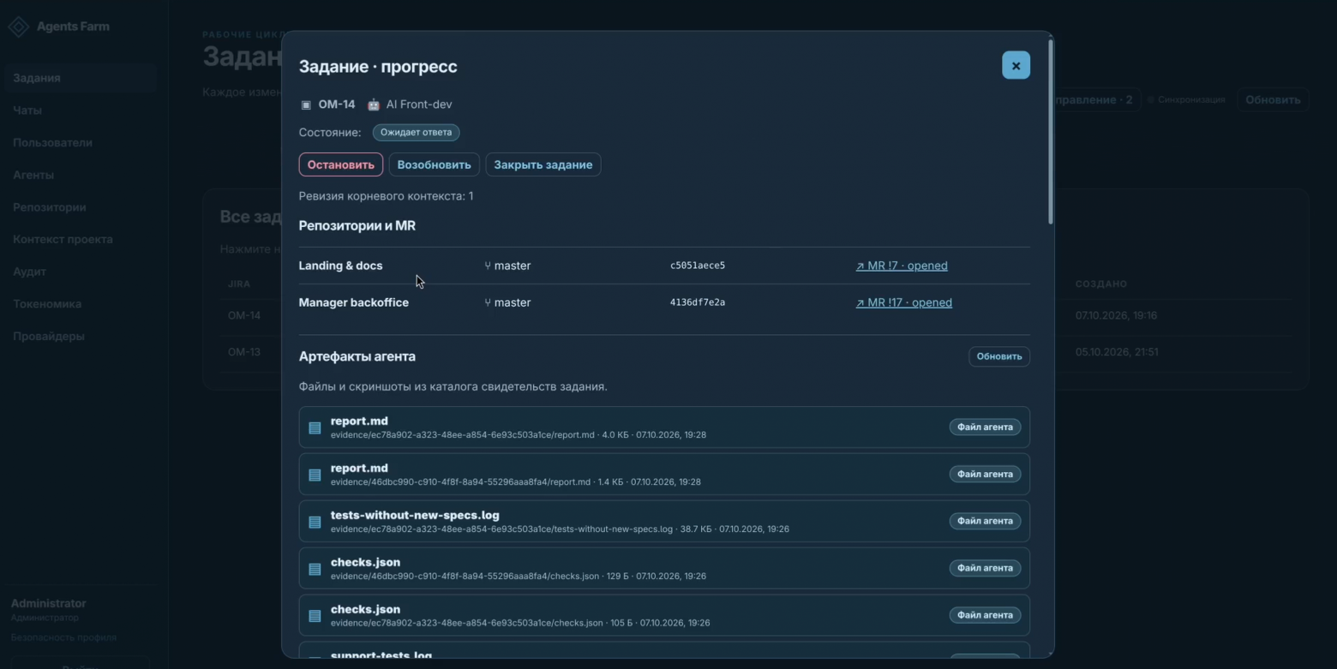Open the MR !17 · opened link
1337x669 pixels.
tap(904, 302)
